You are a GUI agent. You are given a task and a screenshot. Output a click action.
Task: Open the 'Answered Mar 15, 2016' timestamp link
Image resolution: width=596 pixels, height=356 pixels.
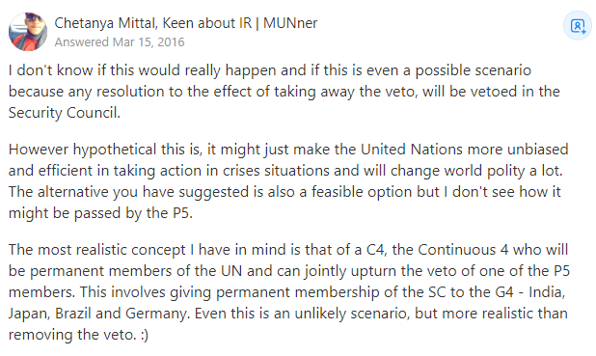tap(120, 41)
